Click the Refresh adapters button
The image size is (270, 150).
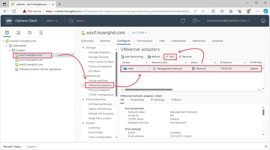154,57
